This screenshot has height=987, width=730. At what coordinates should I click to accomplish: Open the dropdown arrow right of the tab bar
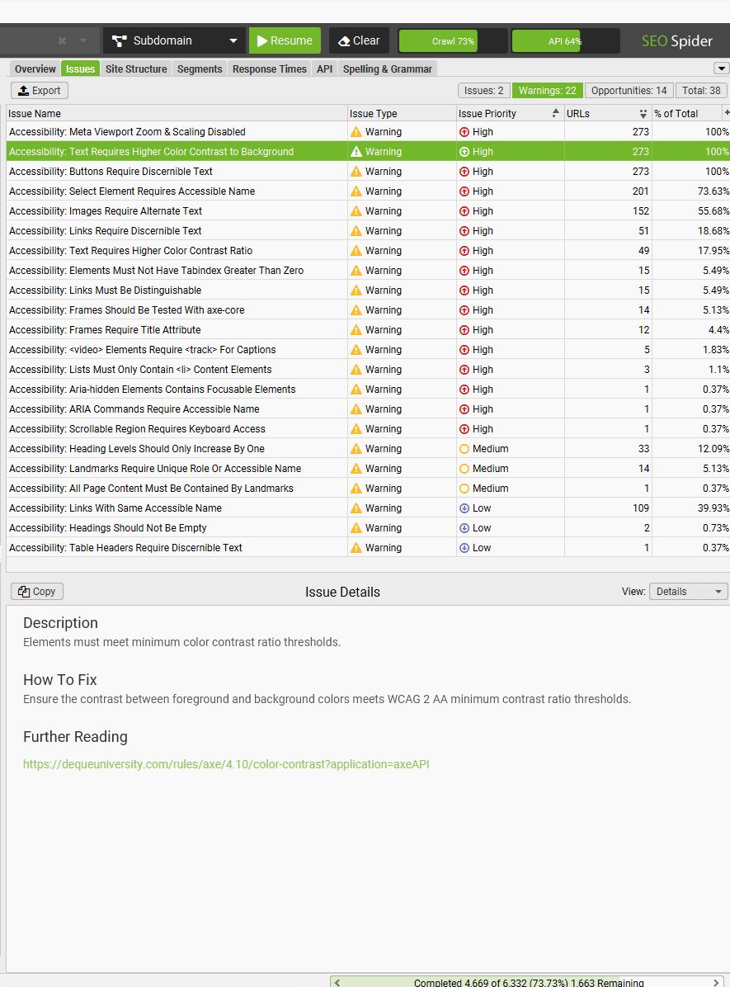tap(721, 68)
